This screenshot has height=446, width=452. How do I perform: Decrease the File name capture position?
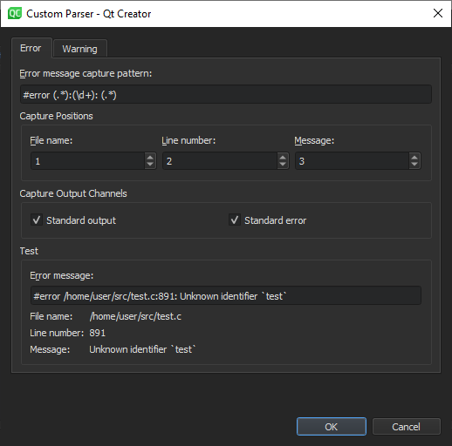(x=150, y=165)
